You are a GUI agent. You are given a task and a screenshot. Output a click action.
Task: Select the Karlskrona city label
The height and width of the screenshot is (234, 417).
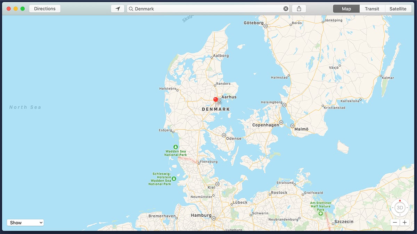click(x=350, y=101)
